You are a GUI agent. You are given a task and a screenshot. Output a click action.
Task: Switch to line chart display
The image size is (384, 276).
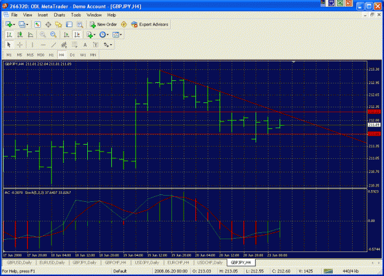(x=30, y=35)
